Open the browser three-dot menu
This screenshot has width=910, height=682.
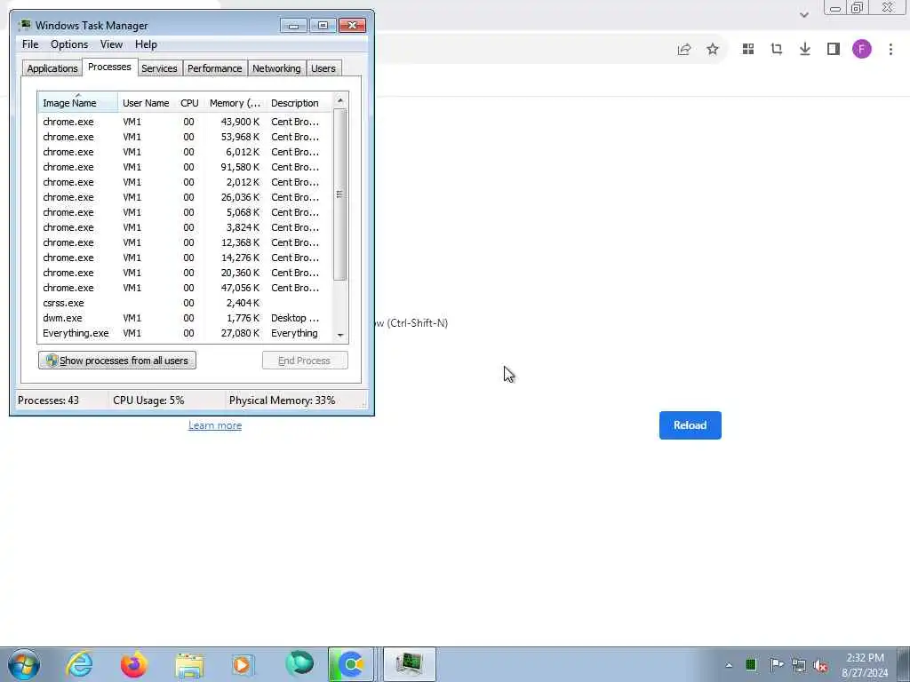[890, 50]
